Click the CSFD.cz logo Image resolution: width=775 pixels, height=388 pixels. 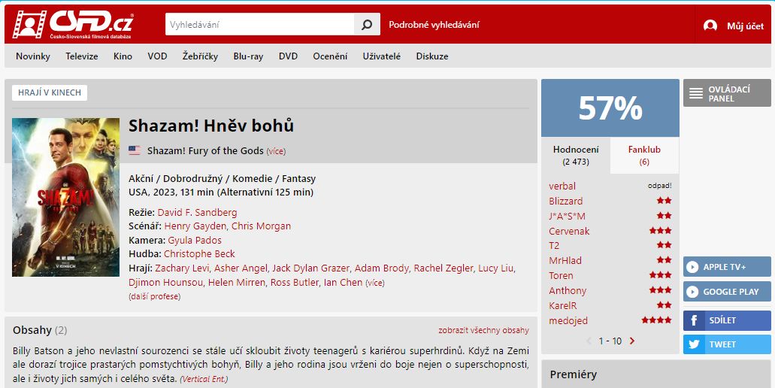[x=73, y=24]
